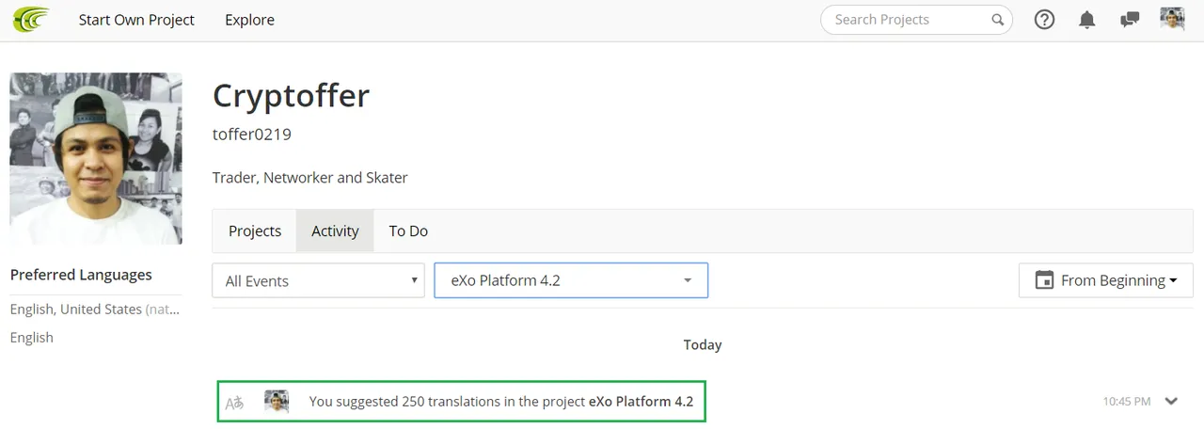Open the user avatar menu in header
Viewport: 1204px width, 445px height.
(x=1172, y=19)
